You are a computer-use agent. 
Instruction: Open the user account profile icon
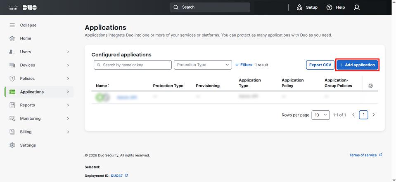pyautogui.click(x=357, y=7)
